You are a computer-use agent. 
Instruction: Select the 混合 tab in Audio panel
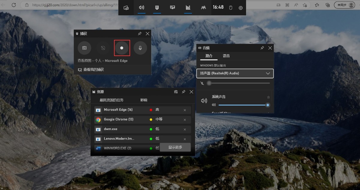tap(209, 56)
